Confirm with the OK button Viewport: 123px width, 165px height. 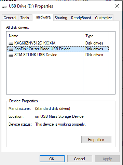[x=52, y=159]
